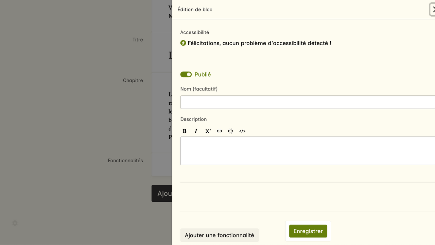Focus the Description text area

click(306, 151)
